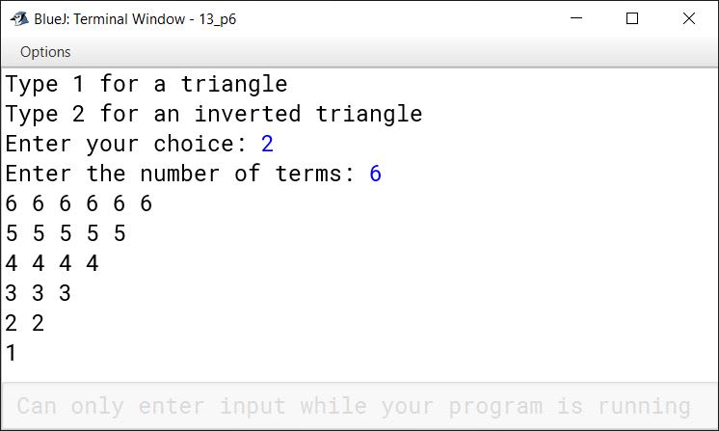Maximize the BlueJ Terminal Window
This screenshot has width=719, height=431.
[632, 18]
